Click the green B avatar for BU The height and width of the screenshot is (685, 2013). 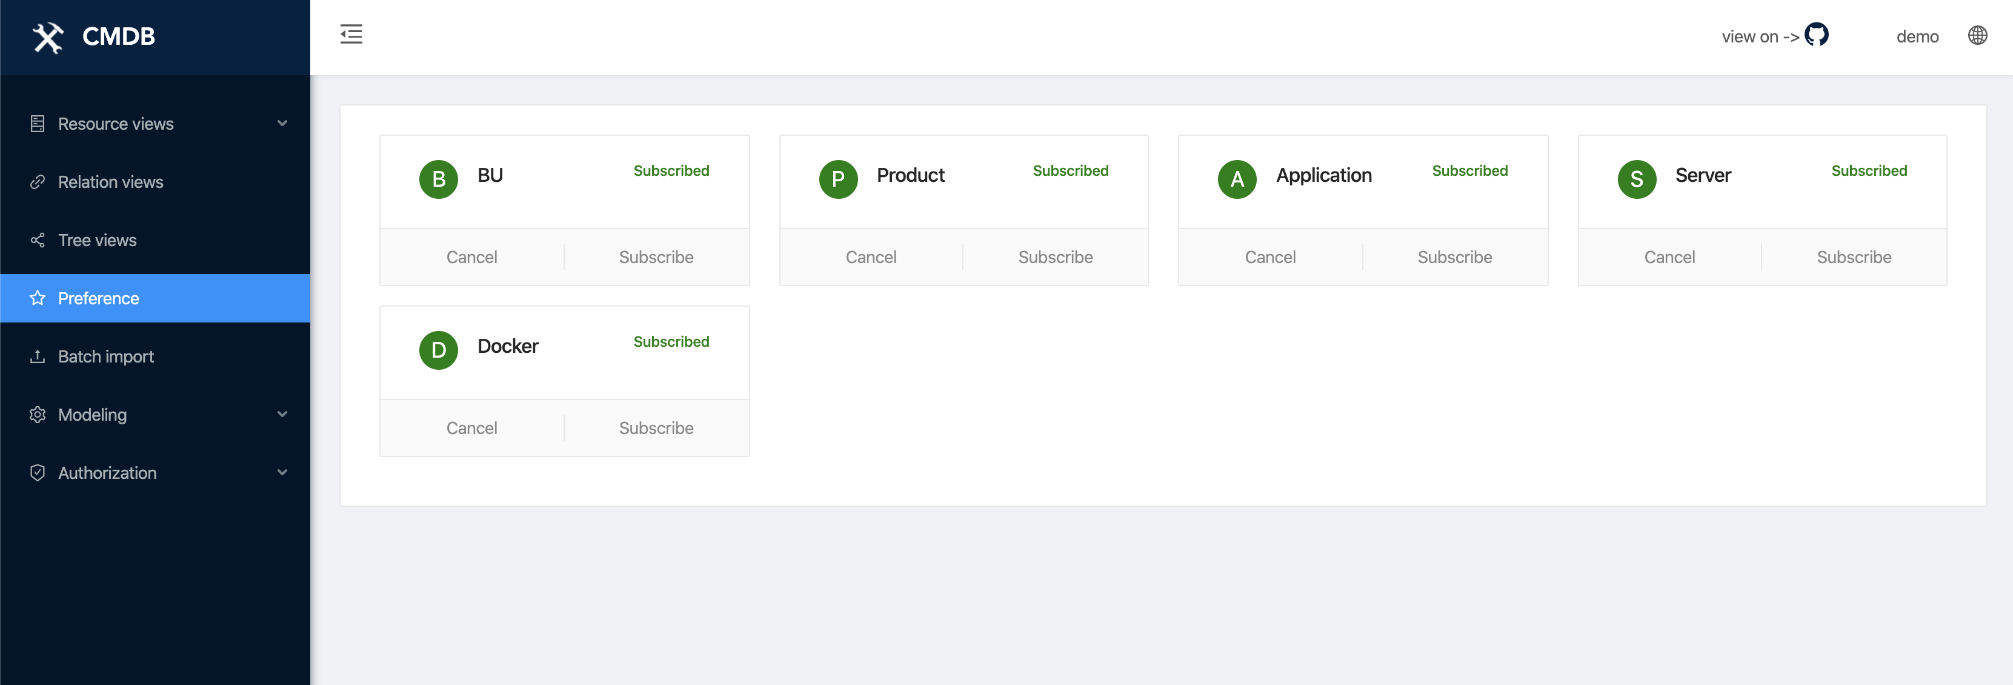pos(438,179)
